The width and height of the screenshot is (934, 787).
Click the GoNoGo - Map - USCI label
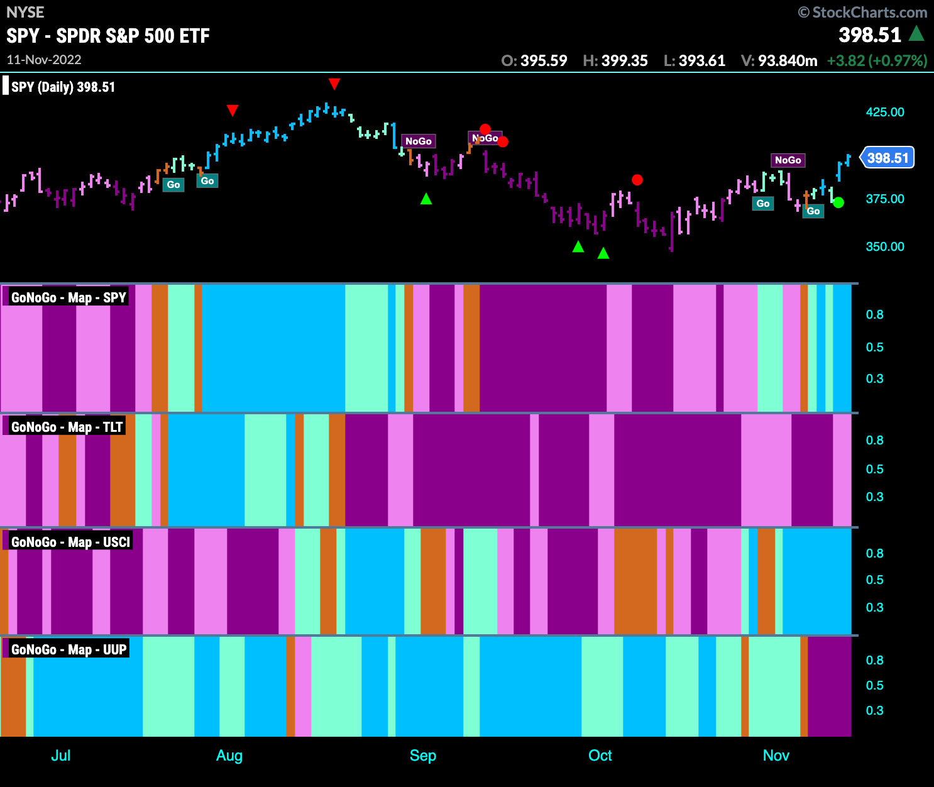coord(71,542)
